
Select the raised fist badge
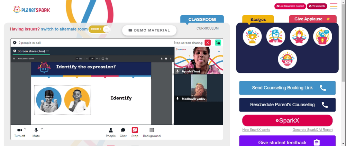click(276, 36)
